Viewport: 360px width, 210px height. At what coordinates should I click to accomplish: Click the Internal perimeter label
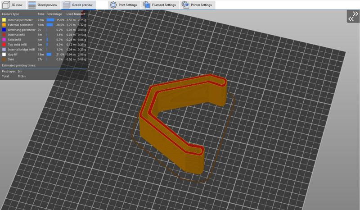[20, 20]
